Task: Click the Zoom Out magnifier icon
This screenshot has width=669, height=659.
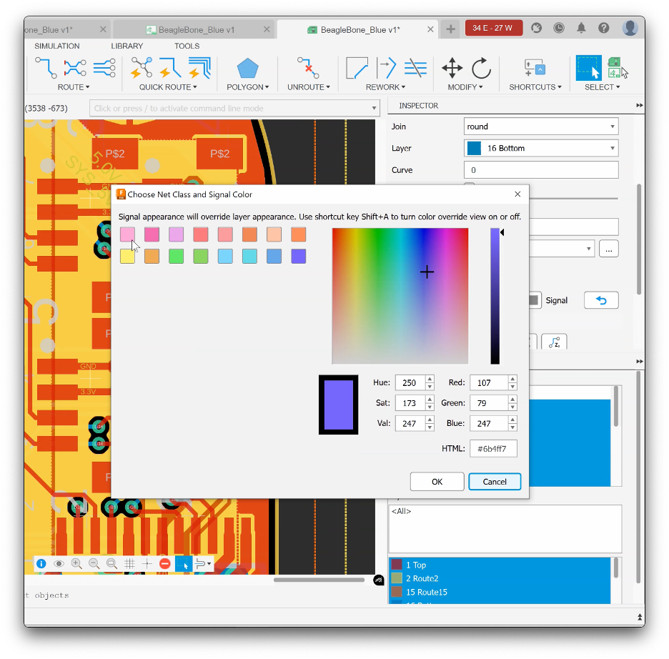Action: (x=94, y=564)
